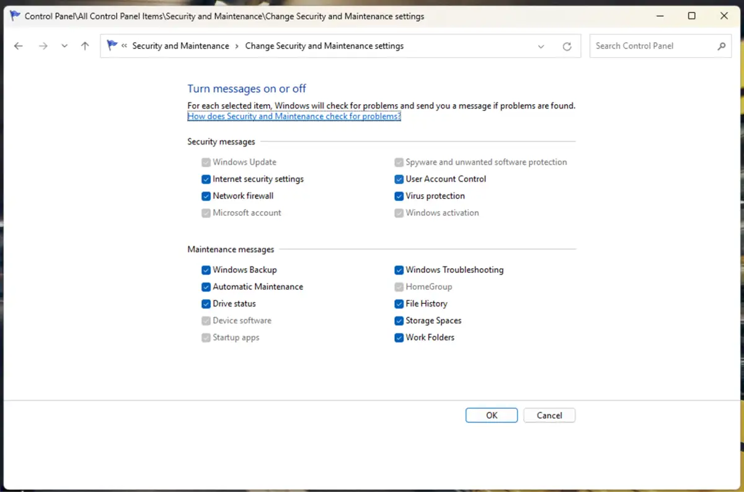Maximize the Control Panel window

(692, 16)
